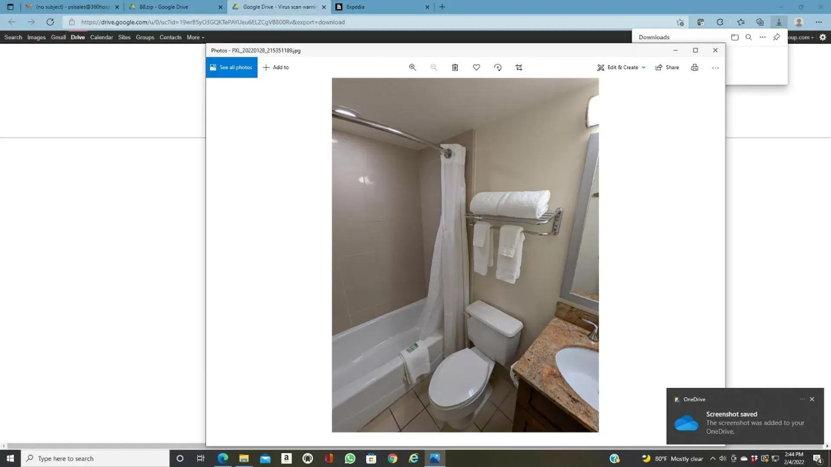
Task: Select the crop tool icon
Action: click(x=519, y=67)
